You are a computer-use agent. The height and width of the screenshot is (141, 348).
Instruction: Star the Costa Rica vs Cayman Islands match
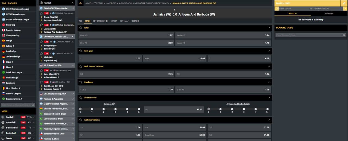pos(41,13)
